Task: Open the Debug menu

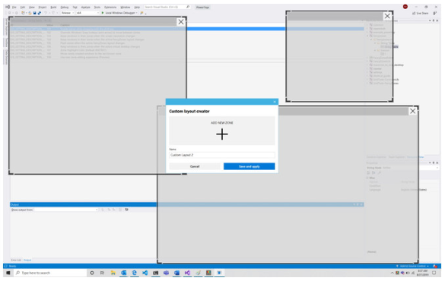Action: click(65, 7)
